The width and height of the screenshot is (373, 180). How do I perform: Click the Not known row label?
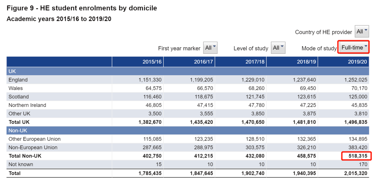point(21,164)
